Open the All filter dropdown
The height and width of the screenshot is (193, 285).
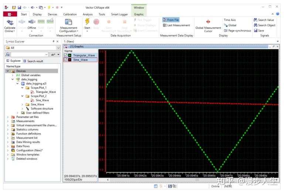58,48
